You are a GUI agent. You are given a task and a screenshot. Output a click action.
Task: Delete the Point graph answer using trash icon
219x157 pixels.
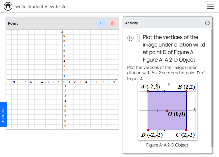click(x=112, y=23)
